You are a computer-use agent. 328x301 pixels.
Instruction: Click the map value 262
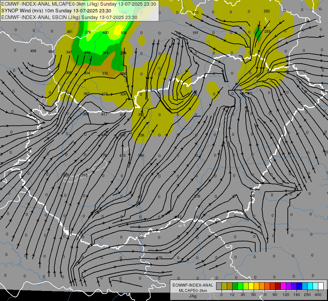[x=267, y=11]
